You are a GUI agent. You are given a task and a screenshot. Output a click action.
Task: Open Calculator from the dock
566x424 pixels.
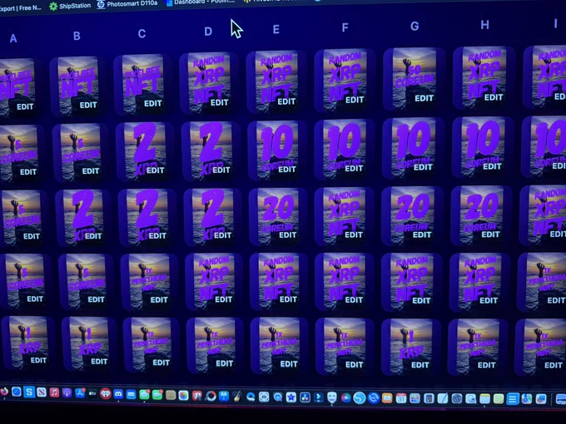(429, 398)
